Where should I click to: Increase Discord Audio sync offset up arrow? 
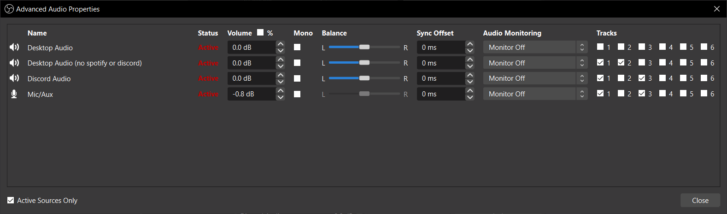470,75
